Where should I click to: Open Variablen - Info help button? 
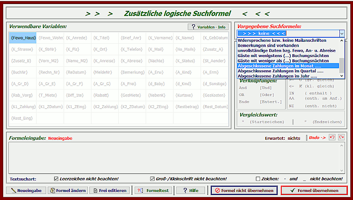[x=208, y=27]
